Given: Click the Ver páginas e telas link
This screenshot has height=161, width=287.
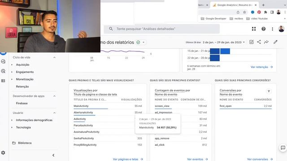Looking at the screenshot, I should (128, 159).
